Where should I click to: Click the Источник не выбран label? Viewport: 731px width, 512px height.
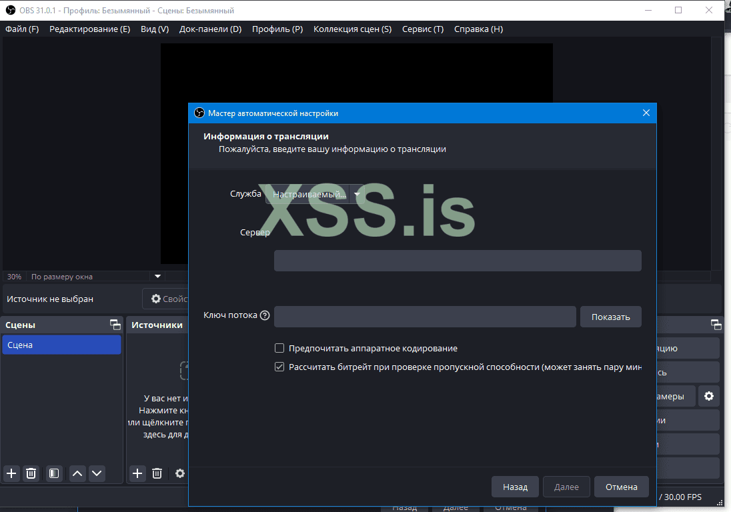pos(50,299)
